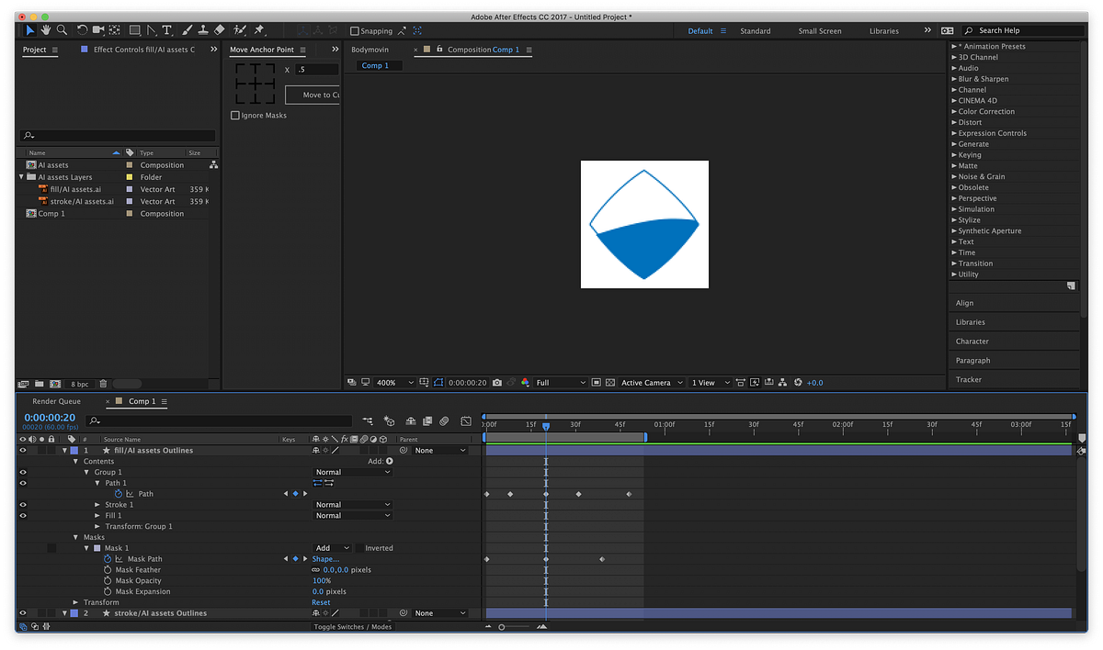Select the Brush tool
This screenshot has height=650, width=1103.
coord(186,30)
